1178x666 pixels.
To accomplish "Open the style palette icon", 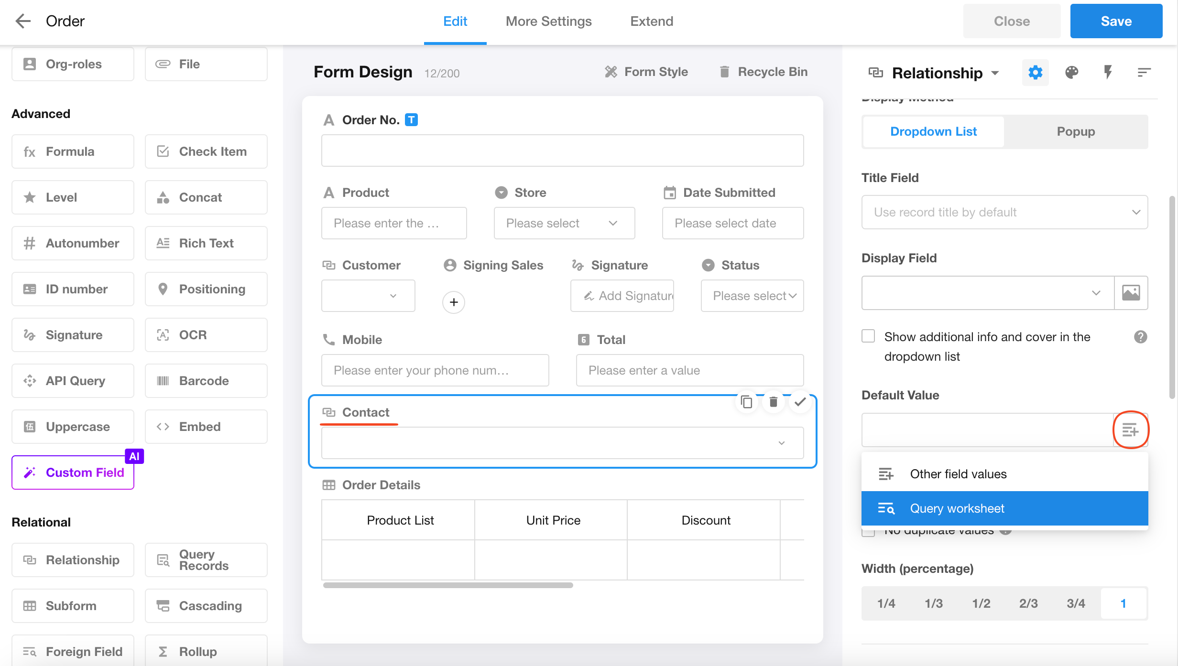I will [1071, 73].
